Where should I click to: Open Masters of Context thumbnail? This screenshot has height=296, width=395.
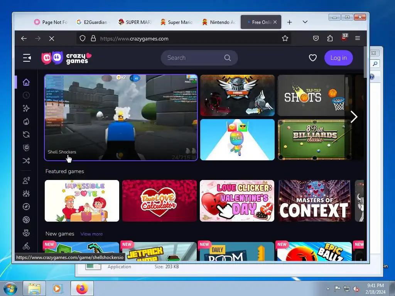315,200
